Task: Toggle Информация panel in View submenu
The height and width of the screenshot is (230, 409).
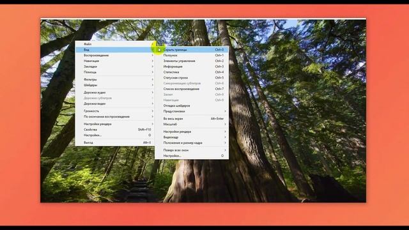Action: coord(192,66)
